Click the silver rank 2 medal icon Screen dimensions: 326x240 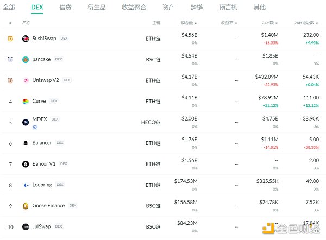click(10, 59)
